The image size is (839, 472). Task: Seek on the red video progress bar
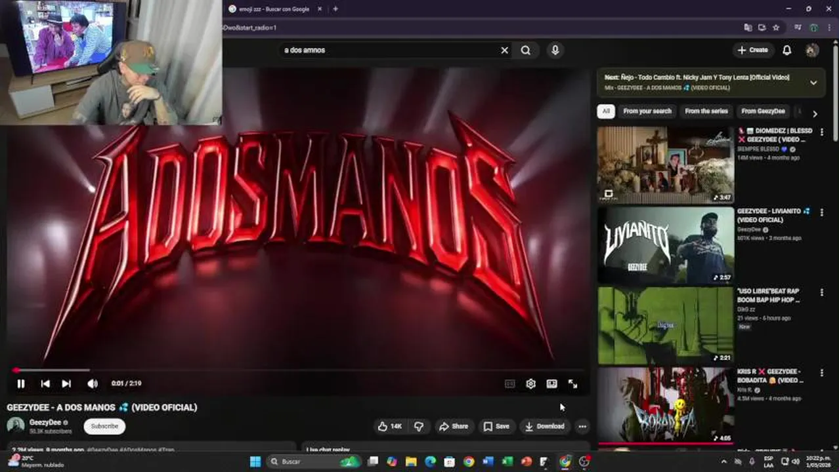pyautogui.click(x=299, y=370)
